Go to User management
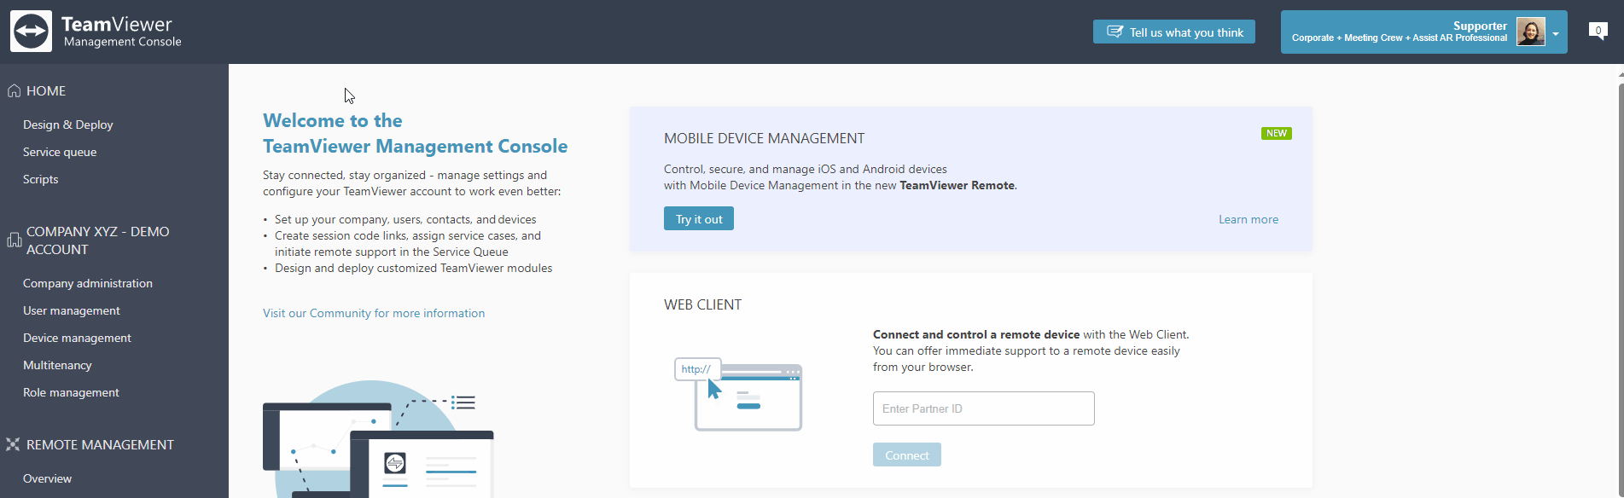1624x498 pixels. pyautogui.click(x=72, y=310)
